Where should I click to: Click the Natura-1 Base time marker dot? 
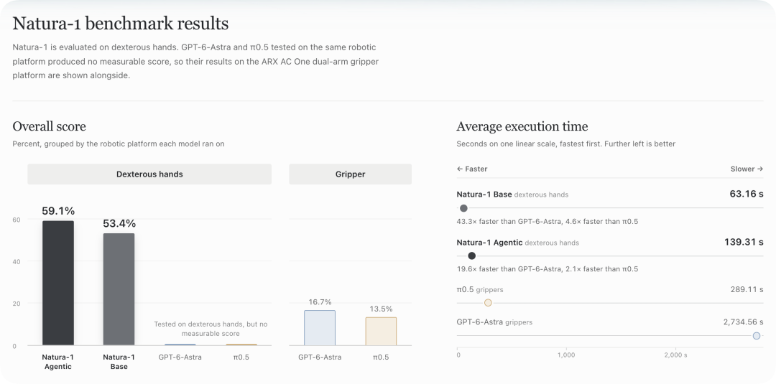point(463,208)
